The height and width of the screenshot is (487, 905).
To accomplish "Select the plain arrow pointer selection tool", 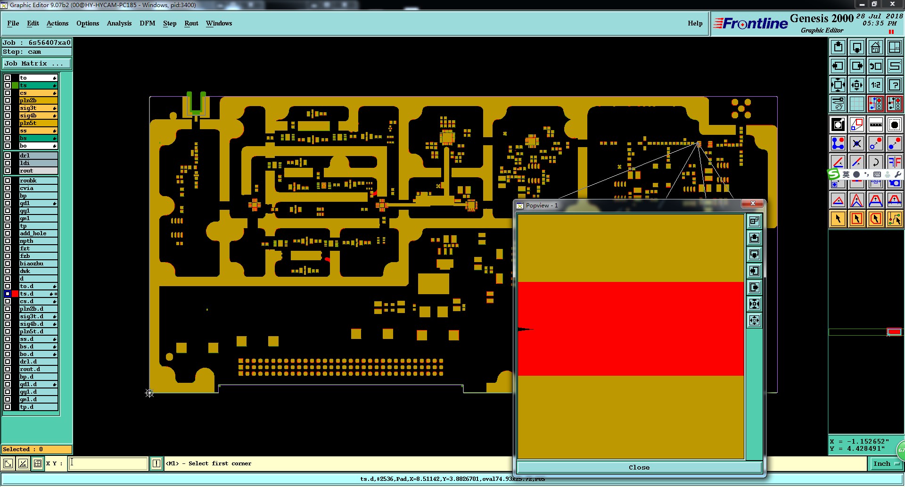I will pyautogui.click(x=838, y=219).
